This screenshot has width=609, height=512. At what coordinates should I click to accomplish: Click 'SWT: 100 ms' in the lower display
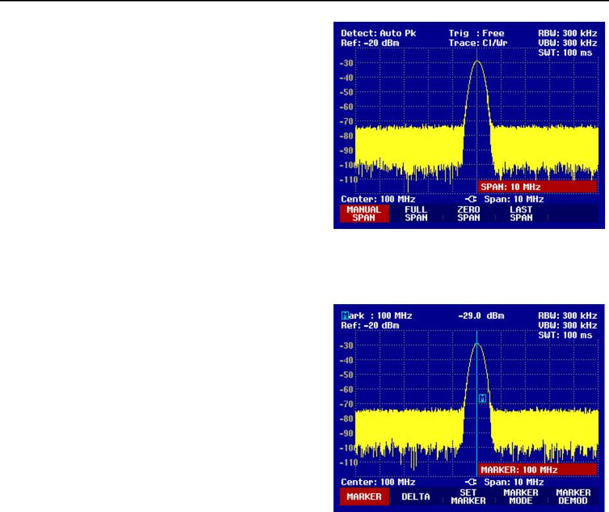click(x=565, y=335)
